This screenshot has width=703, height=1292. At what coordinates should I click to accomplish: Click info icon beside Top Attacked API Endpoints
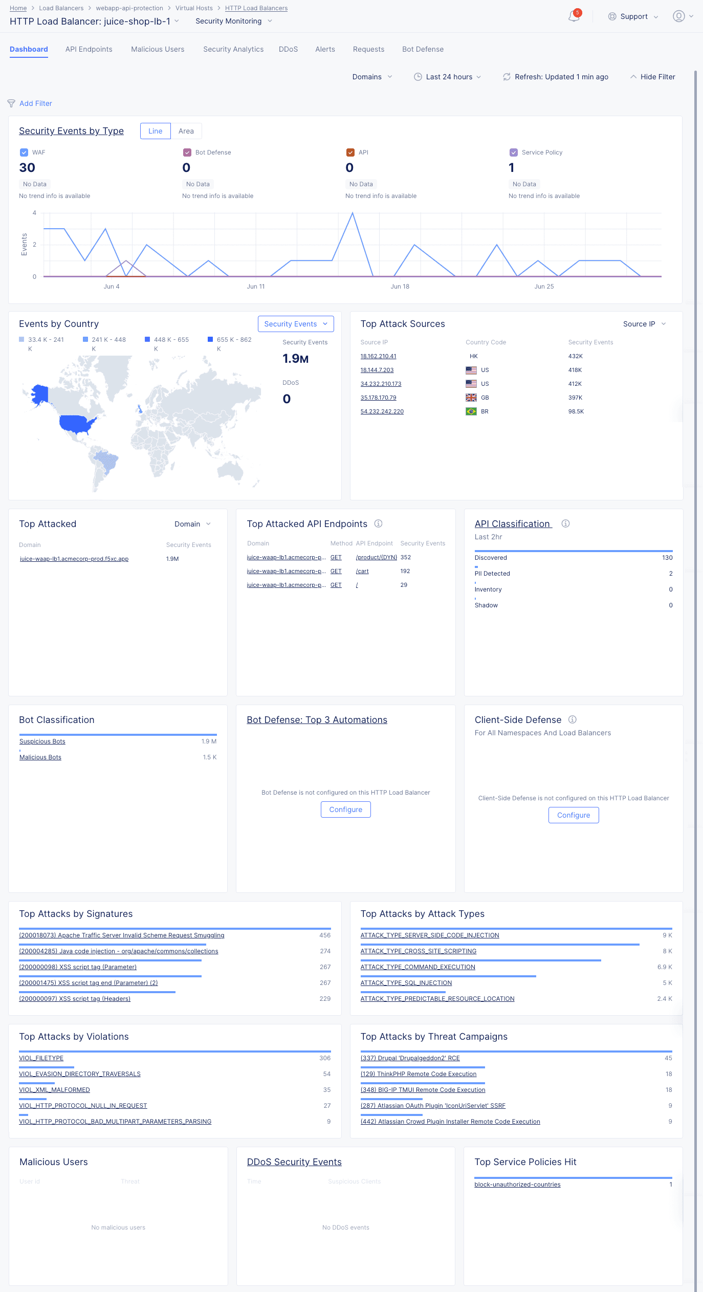tap(378, 523)
